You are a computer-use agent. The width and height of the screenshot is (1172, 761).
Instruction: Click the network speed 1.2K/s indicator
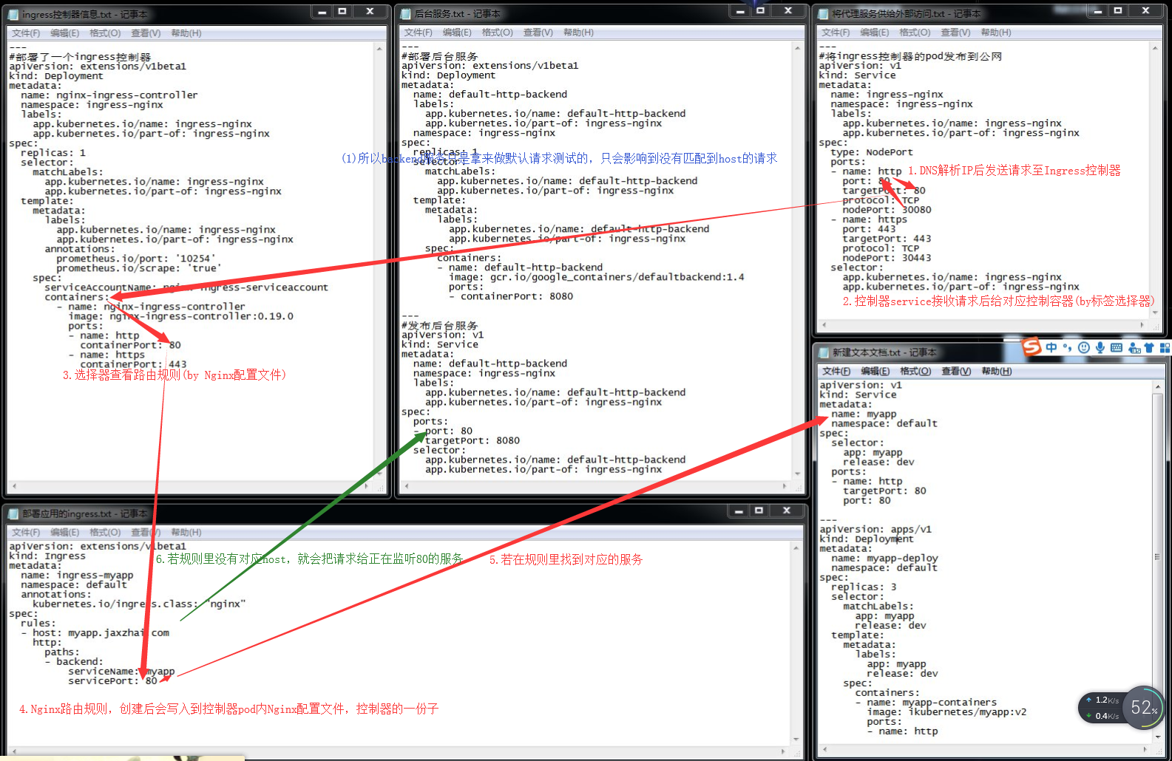pyautogui.click(x=1102, y=700)
